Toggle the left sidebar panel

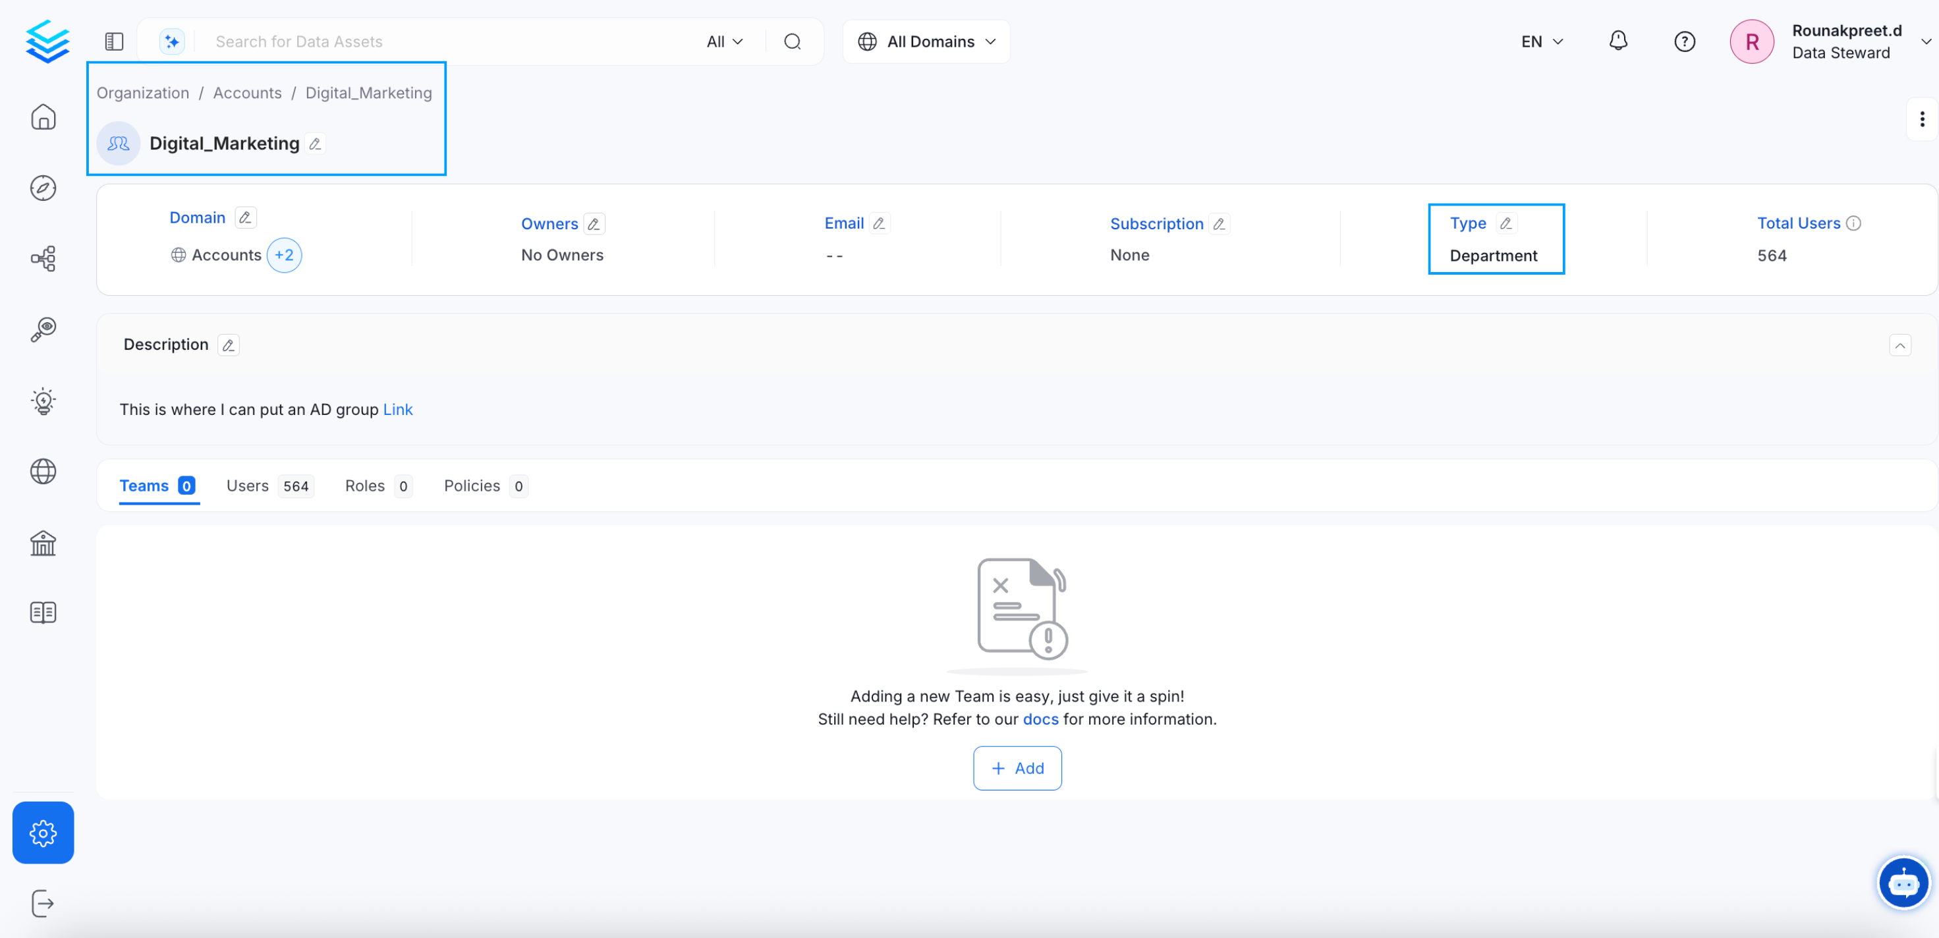coord(115,41)
